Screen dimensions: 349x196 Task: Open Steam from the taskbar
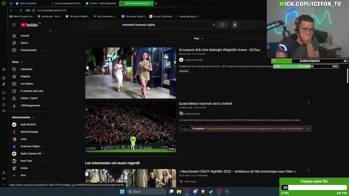(x=211, y=192)
